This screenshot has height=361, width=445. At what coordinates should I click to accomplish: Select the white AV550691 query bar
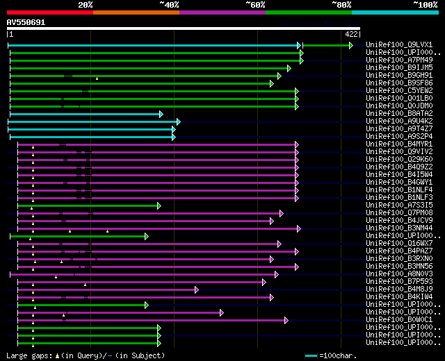[x=184, y=28]
